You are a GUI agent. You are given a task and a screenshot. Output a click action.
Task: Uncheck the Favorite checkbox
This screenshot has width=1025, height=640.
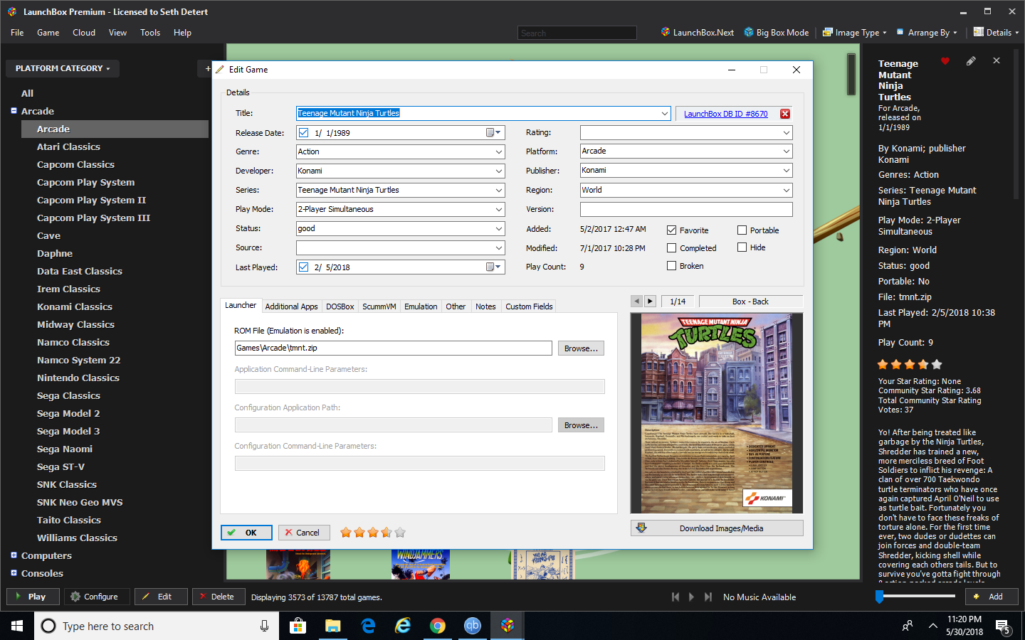coord(671,230)
